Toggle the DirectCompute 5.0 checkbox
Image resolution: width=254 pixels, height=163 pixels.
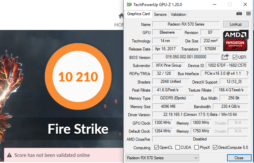point(215,147)
